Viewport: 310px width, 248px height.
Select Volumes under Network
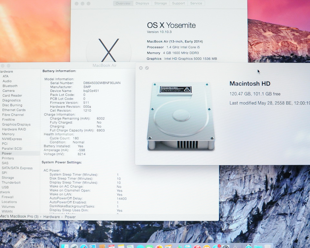pyautogui.click(x=8, y=207)
